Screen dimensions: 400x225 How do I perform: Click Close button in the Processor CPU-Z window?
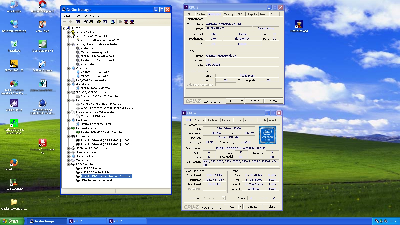272,207
